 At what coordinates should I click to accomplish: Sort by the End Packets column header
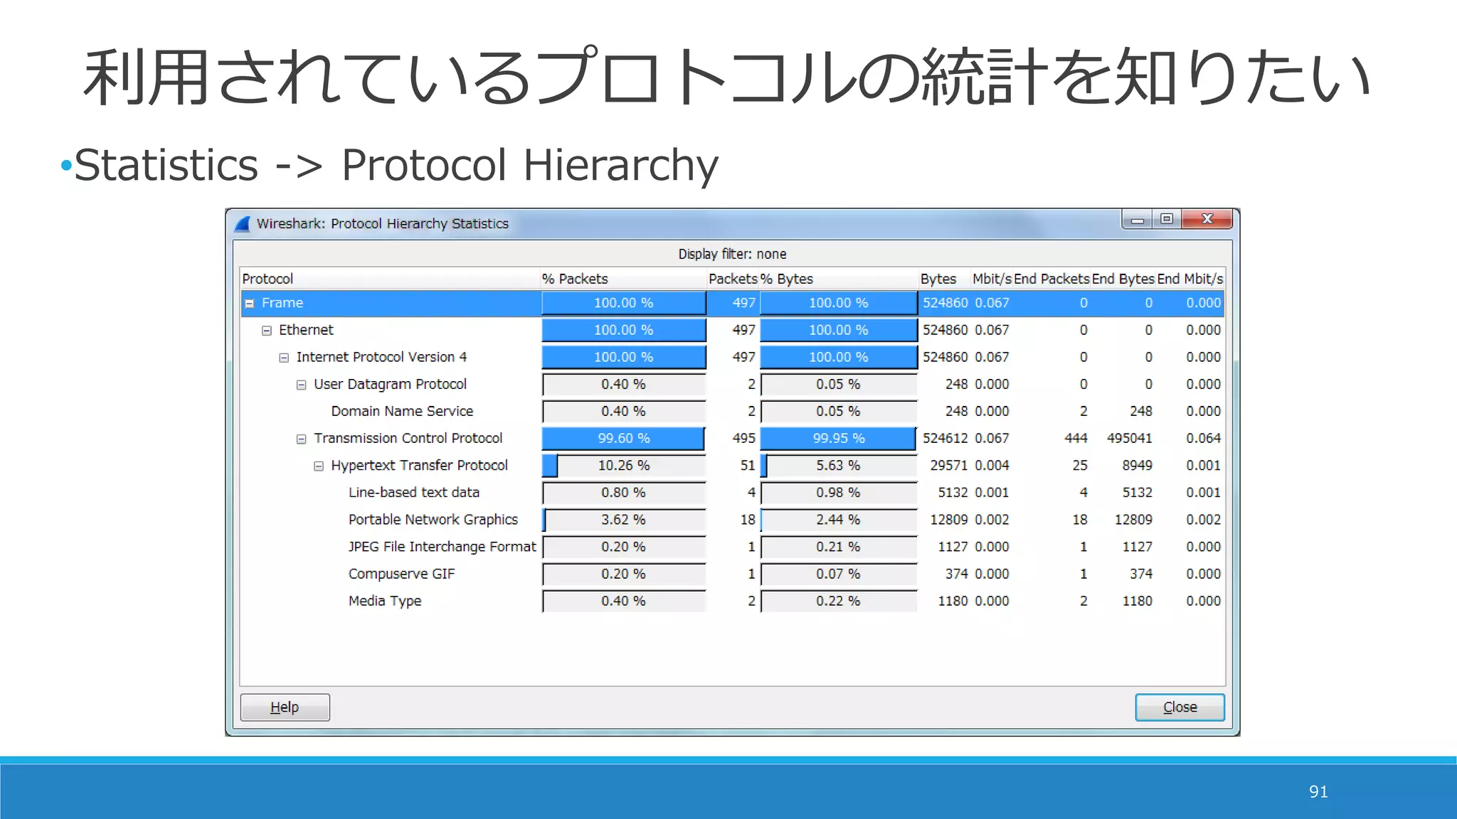coord(1051,279)
